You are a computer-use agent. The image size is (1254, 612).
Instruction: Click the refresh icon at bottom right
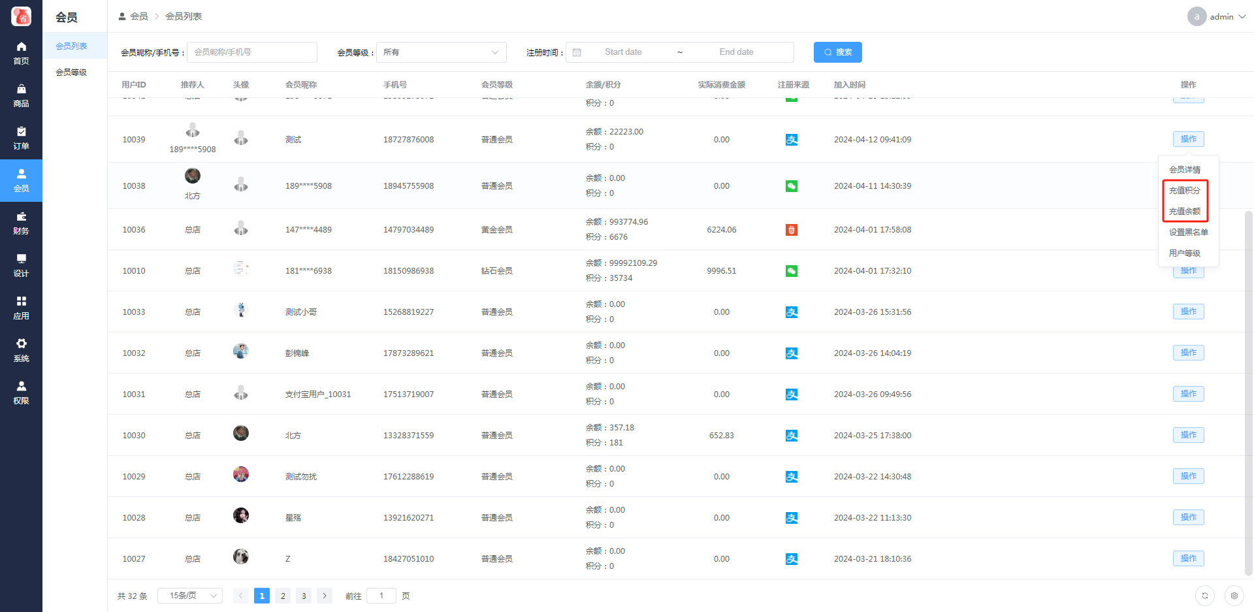point(1204,596)
